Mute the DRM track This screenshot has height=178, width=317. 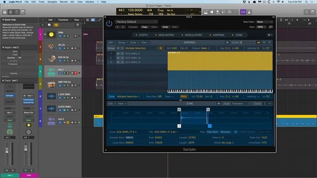64,36
